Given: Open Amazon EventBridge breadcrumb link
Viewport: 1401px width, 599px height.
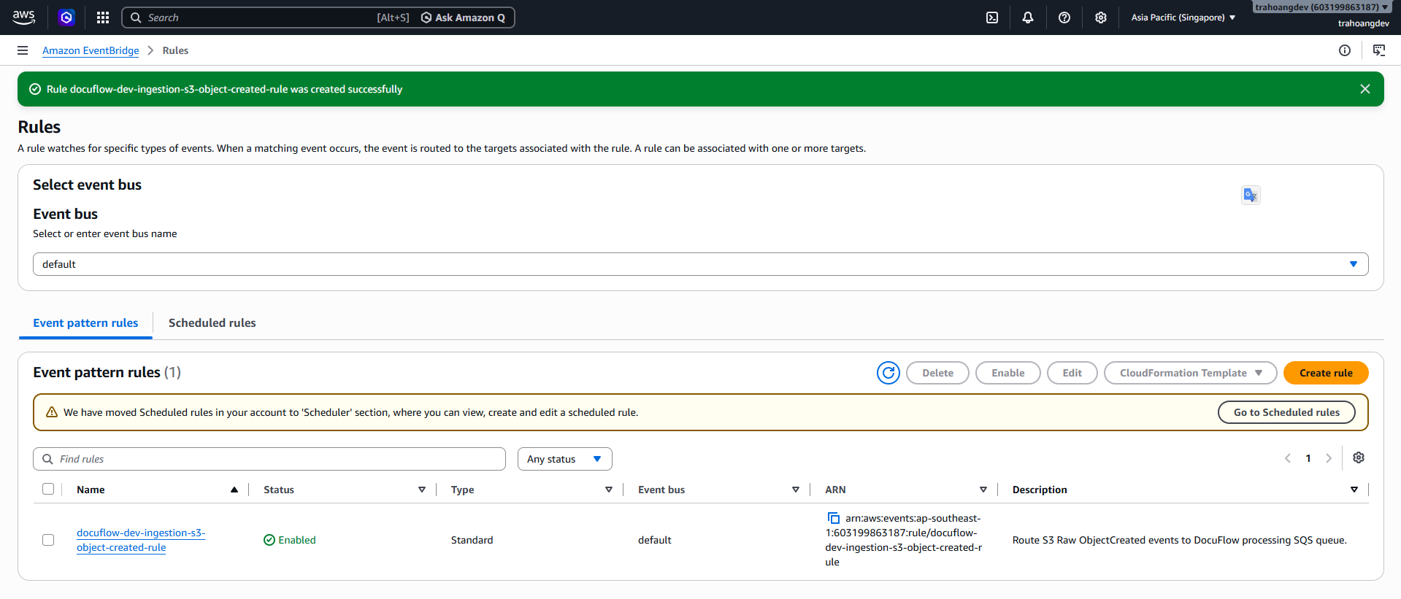Looking at the screenshot, I should [91, 50].
